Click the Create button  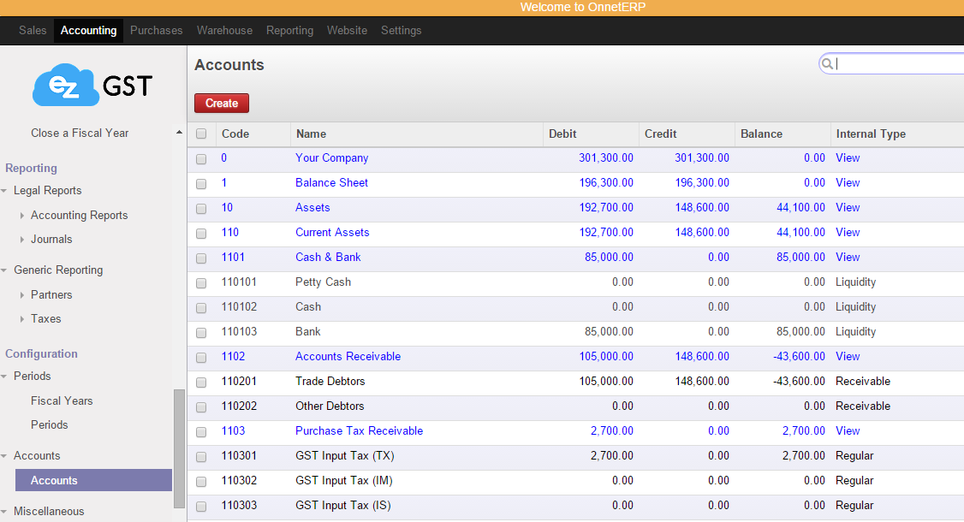pyautogui.click(x=221, y=103)
